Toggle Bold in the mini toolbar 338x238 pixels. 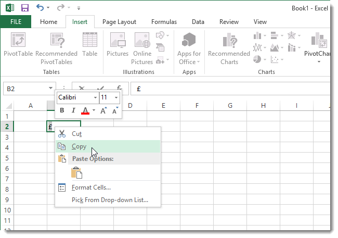click(x=62, y=110)
